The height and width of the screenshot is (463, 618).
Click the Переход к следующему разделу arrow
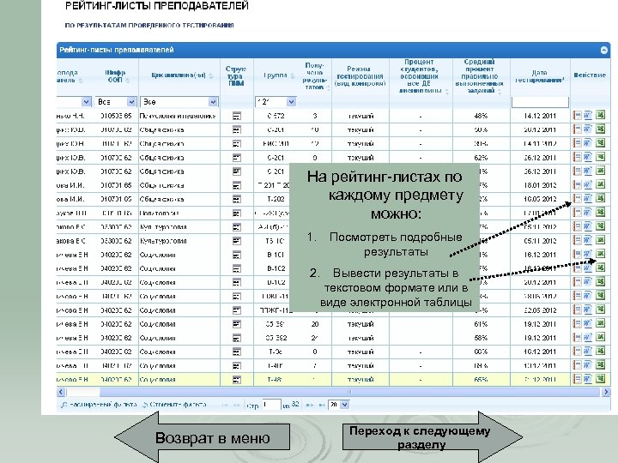[x=433, y=437]
